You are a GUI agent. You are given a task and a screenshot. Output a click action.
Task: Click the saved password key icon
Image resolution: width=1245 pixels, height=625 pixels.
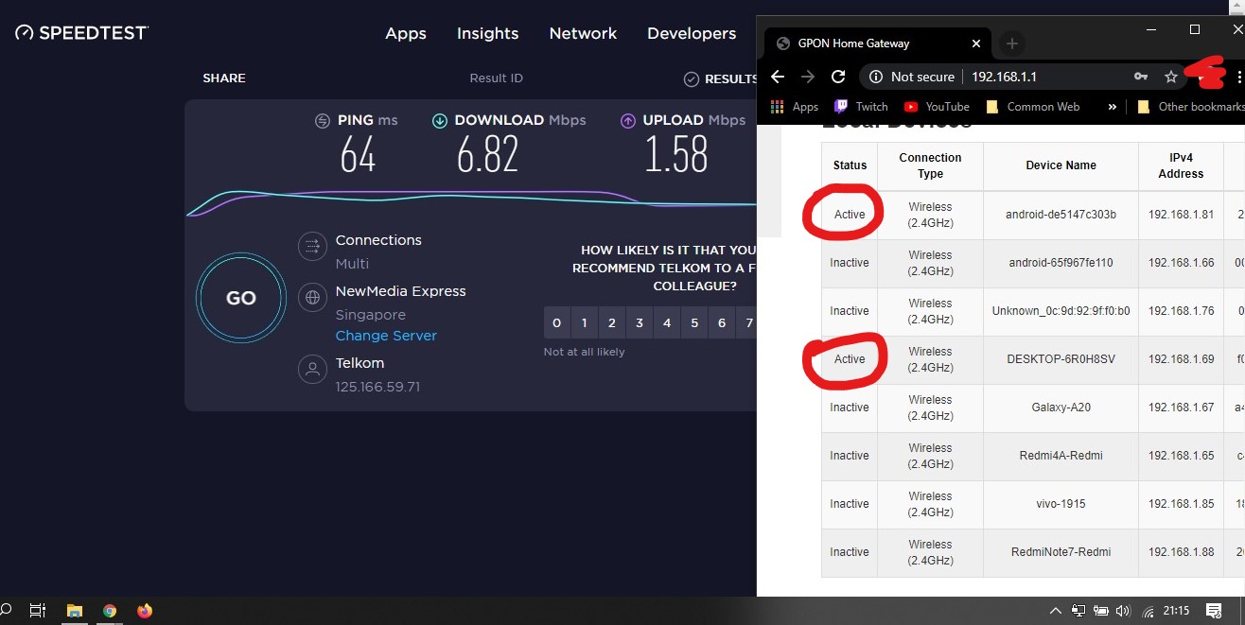point(1141,77)
